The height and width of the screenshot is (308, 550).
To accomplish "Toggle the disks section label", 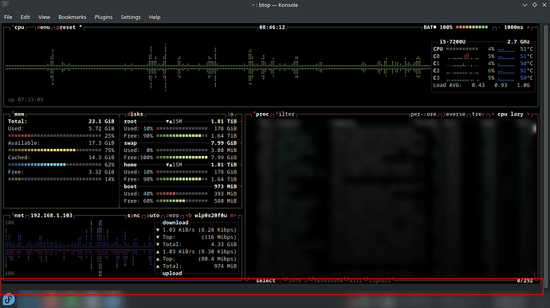I will point(135,114).
